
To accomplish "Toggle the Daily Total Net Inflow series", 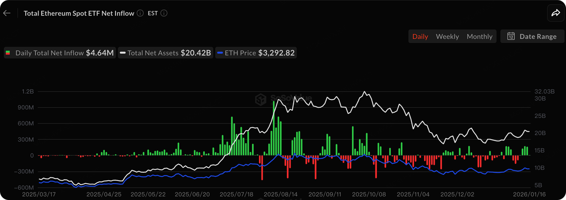I will 60,53.
